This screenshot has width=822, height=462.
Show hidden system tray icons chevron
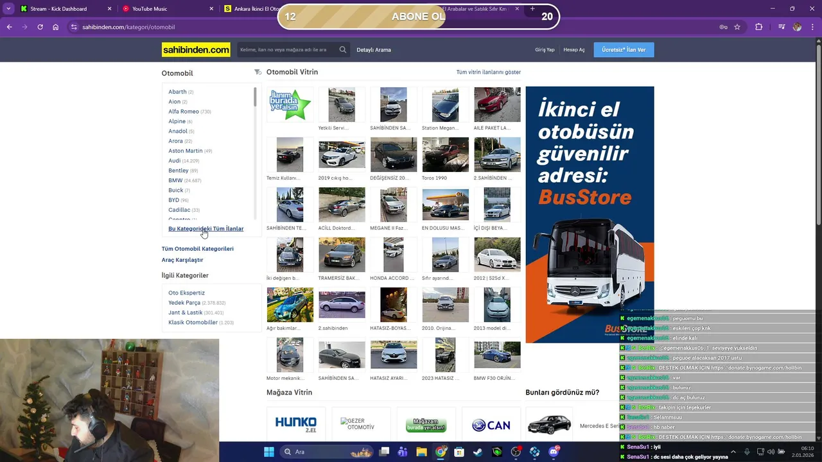click(733, 452)
